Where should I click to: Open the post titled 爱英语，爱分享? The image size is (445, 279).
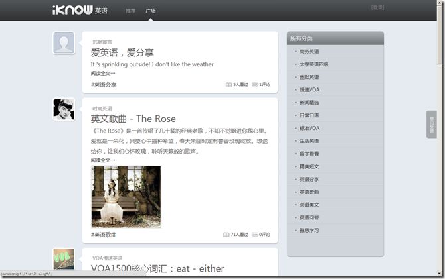pos(122,52)
